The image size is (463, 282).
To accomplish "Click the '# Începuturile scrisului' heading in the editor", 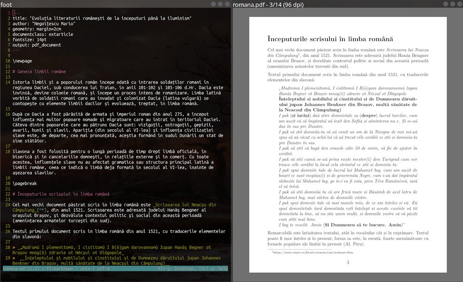I will point(61,194).
